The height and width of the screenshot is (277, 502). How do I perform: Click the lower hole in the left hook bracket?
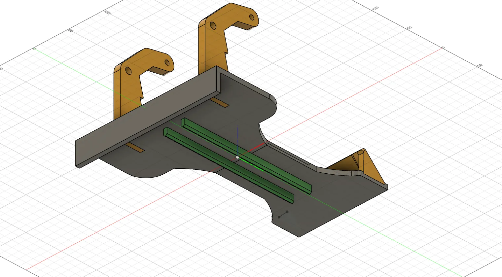128,70
